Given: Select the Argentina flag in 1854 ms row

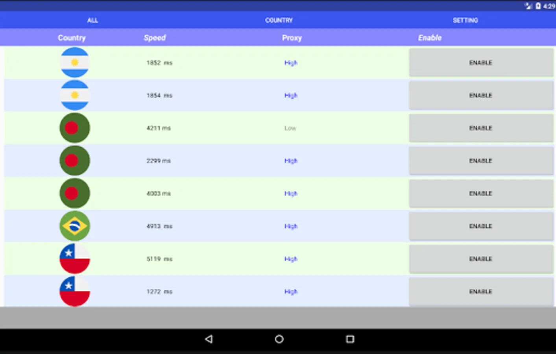Looking at the screenshot, I should click(x=75, y=95).
